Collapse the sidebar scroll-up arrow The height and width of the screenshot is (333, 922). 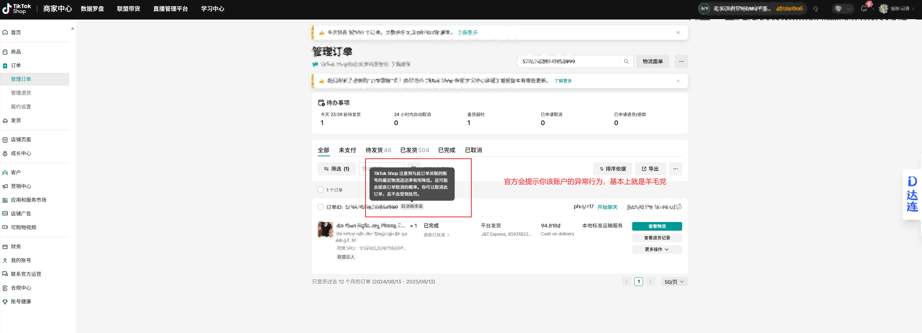pyautogui.click(x=72, y=28)
